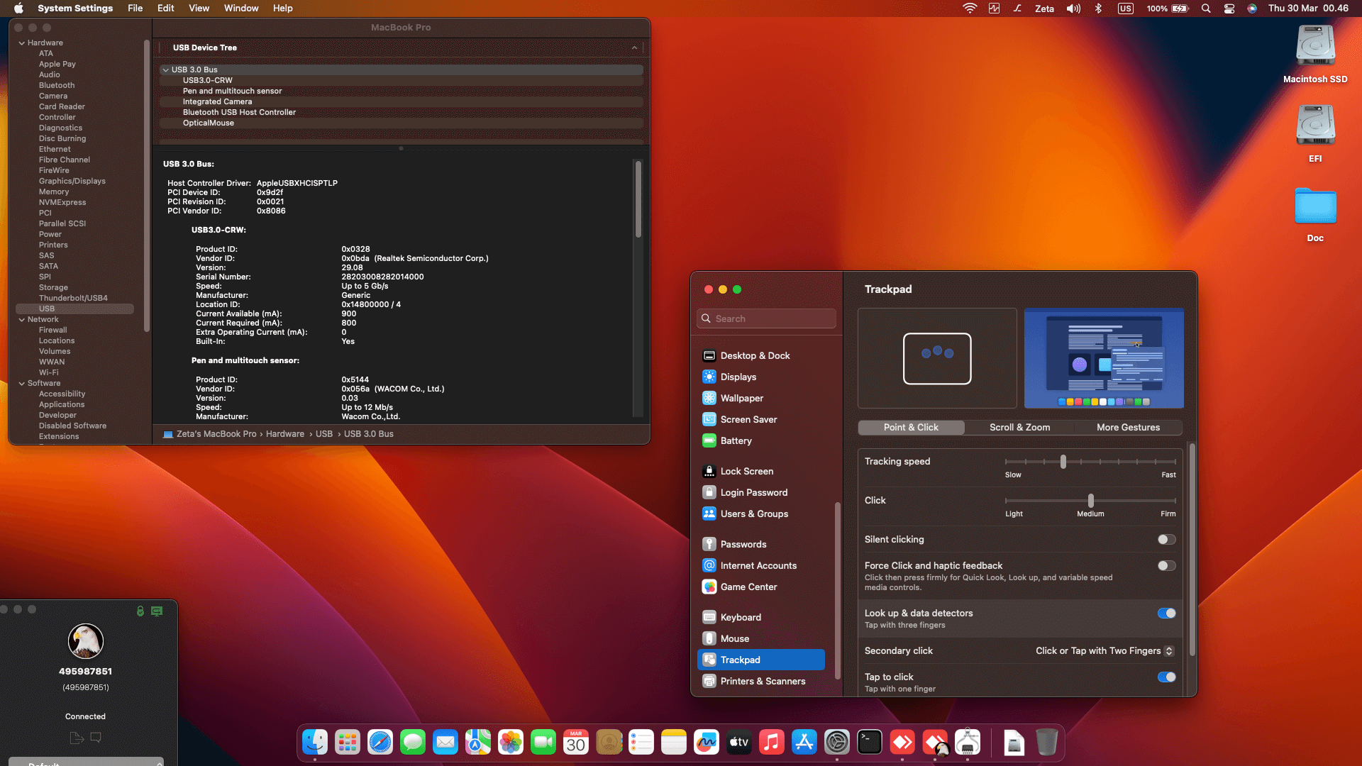Launch Music from the Dock
Viewport: 1362px width, 766px height.
(771, 742)
